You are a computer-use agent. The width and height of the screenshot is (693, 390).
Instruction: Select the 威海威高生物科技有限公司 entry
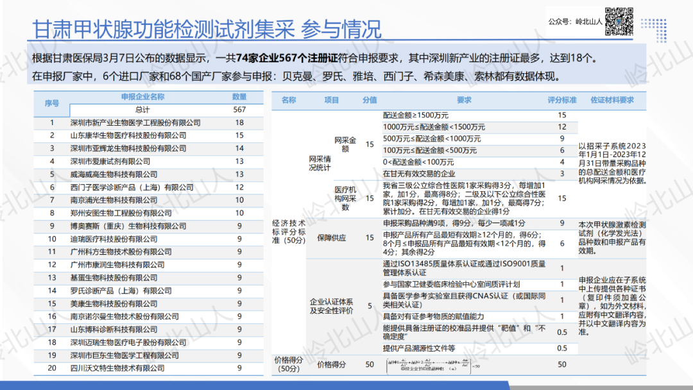[x=114, y=174]
